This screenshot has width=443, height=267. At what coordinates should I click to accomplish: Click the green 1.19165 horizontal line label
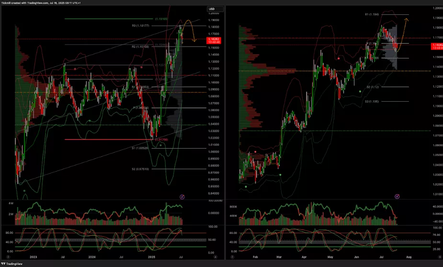(x=160, y=19)
